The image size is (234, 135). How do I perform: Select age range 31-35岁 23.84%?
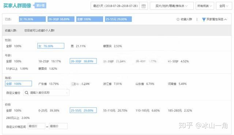(x=114, y=61)
